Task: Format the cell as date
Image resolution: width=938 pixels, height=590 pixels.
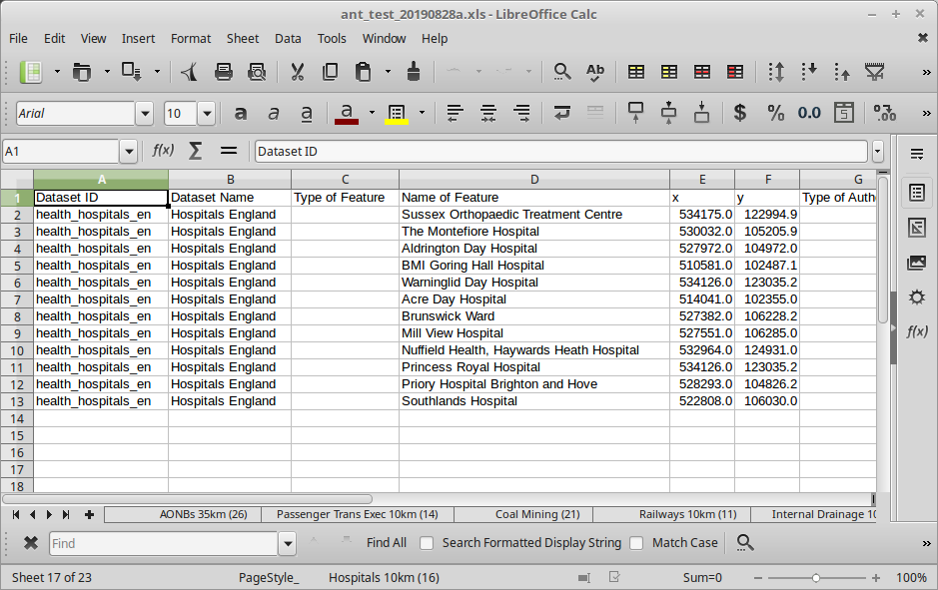Action: tap(844, 113)
